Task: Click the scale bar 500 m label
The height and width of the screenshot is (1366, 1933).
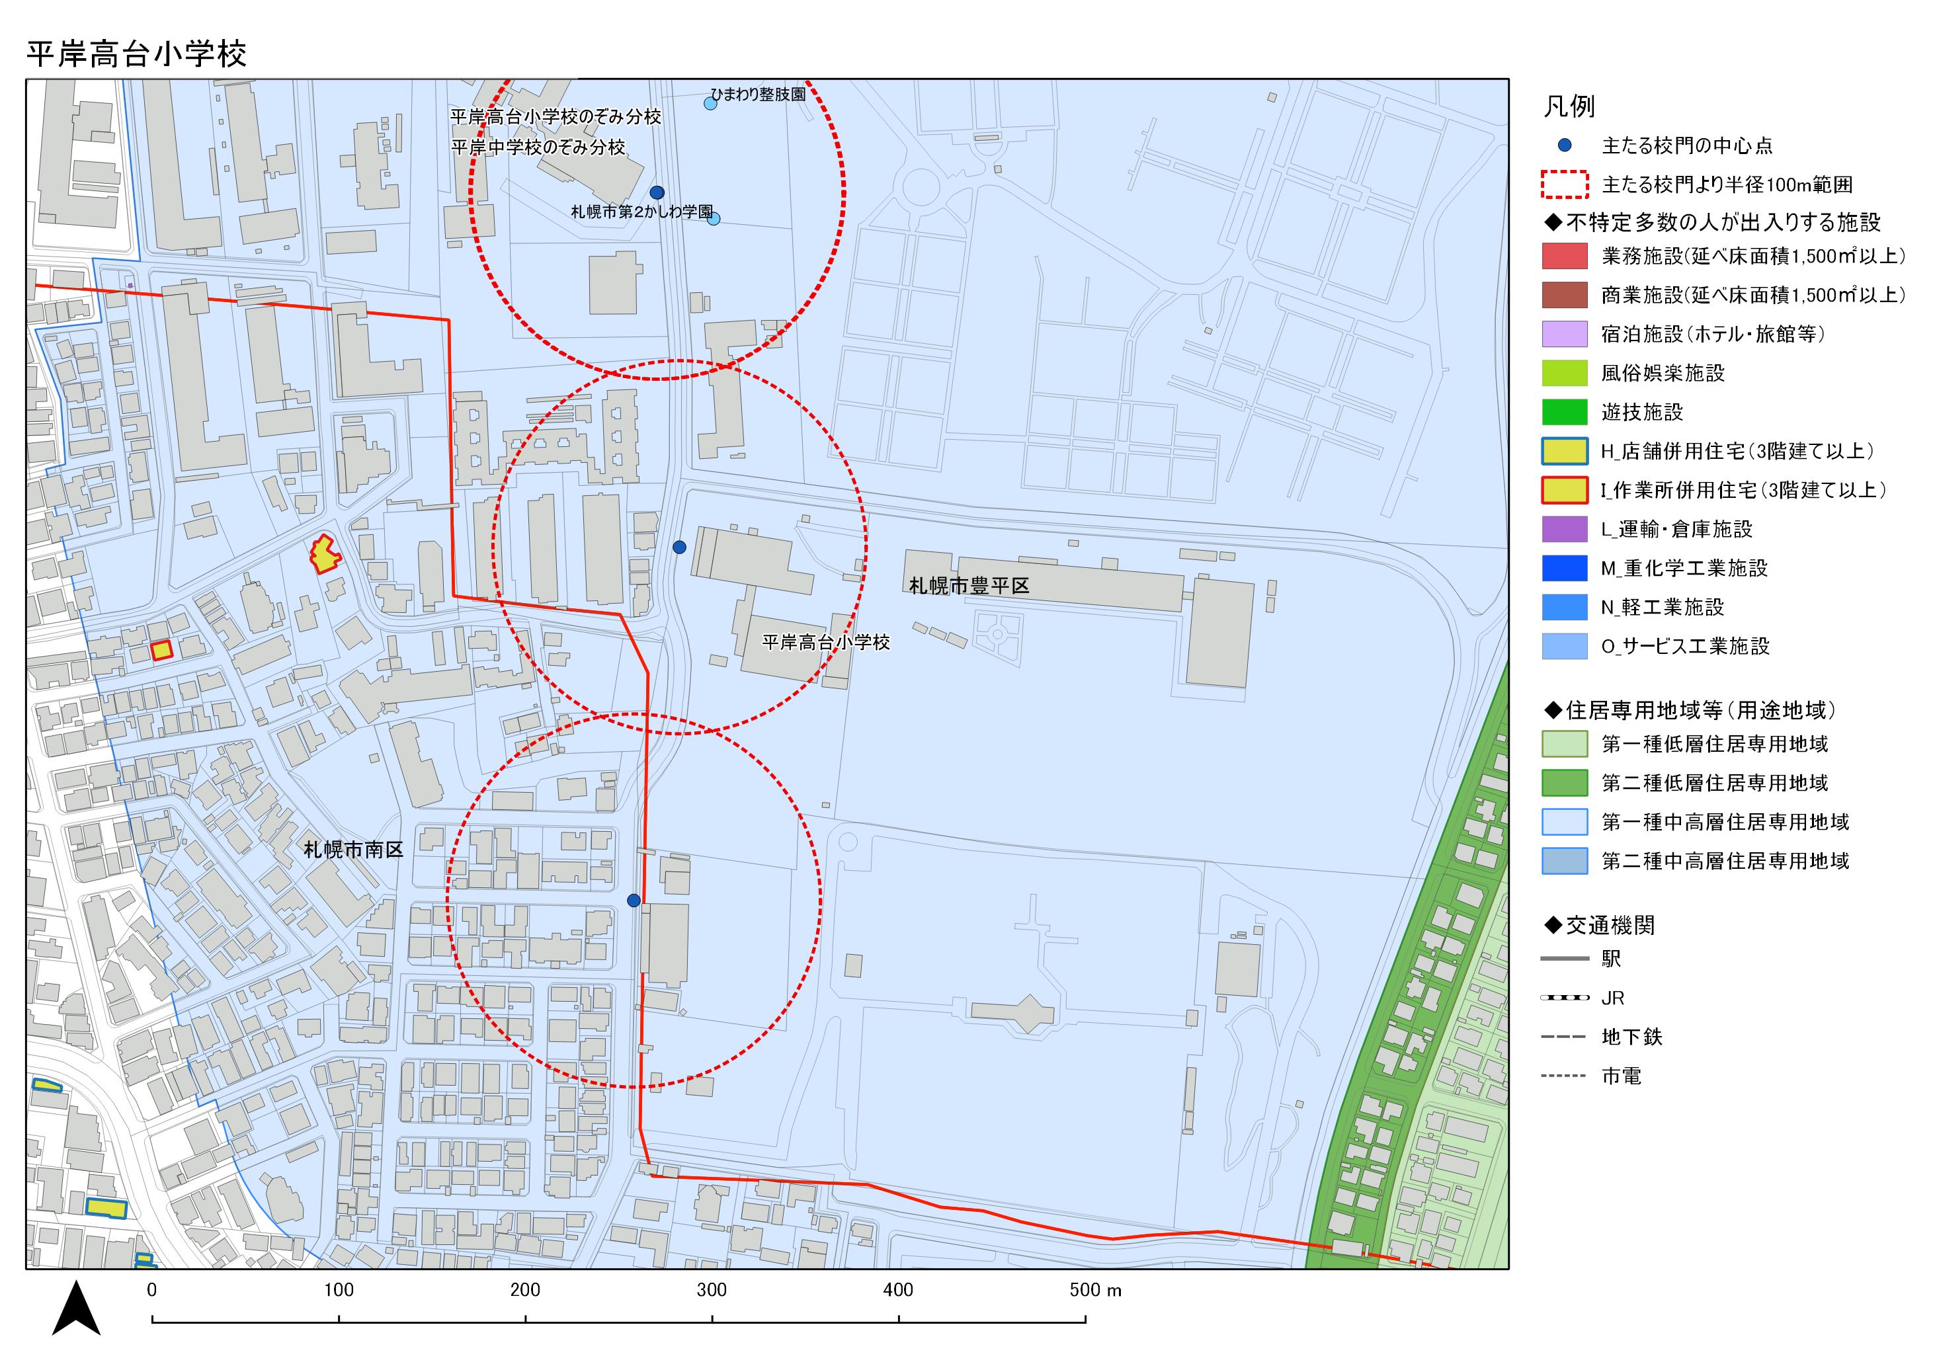Action: point(1096,1289)
